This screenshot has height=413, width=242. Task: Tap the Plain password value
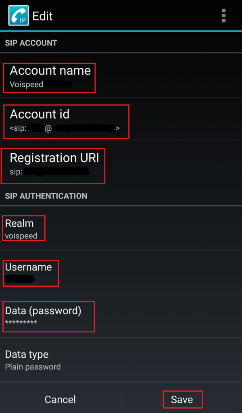pos(33,367)
